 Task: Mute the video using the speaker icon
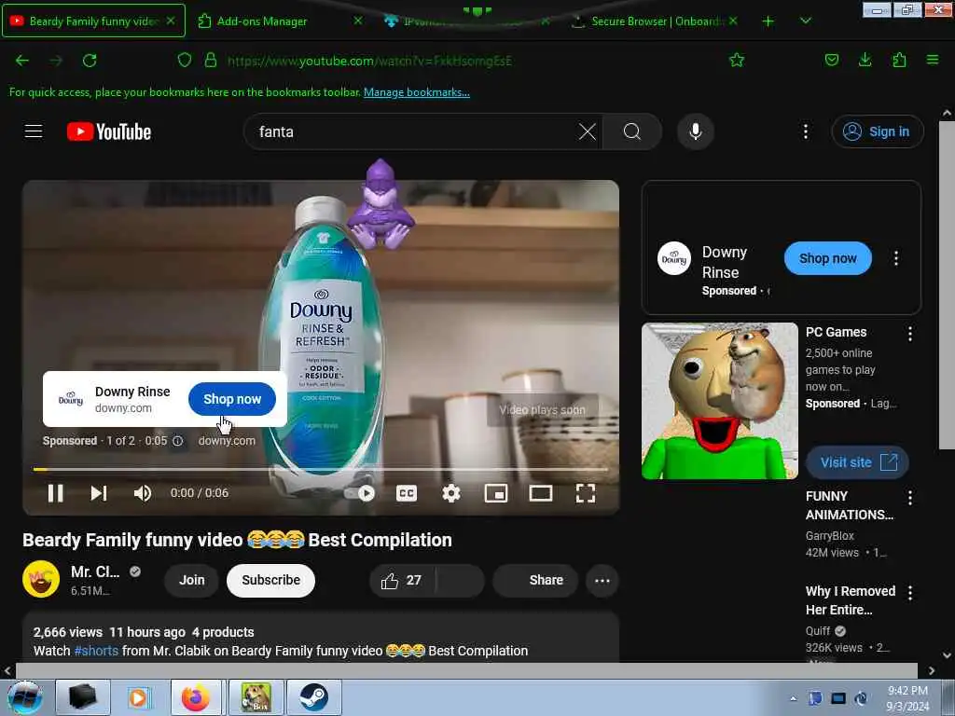142,493
